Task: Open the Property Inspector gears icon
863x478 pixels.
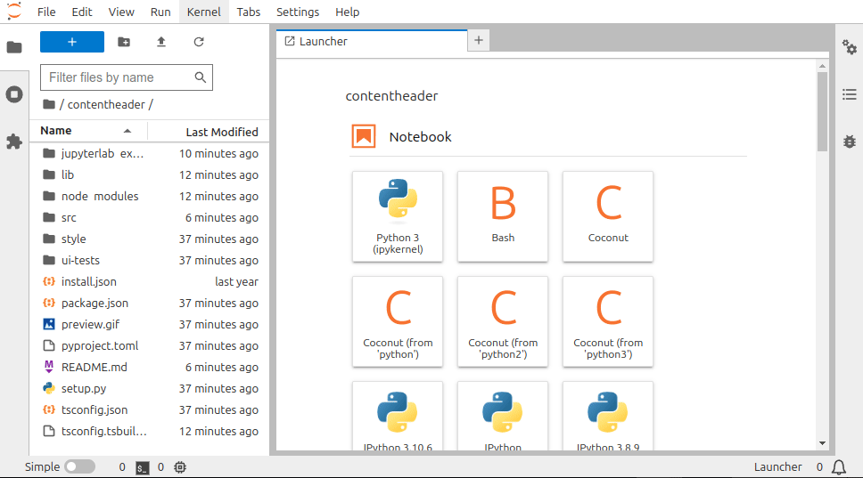Action: coord(850,47)
